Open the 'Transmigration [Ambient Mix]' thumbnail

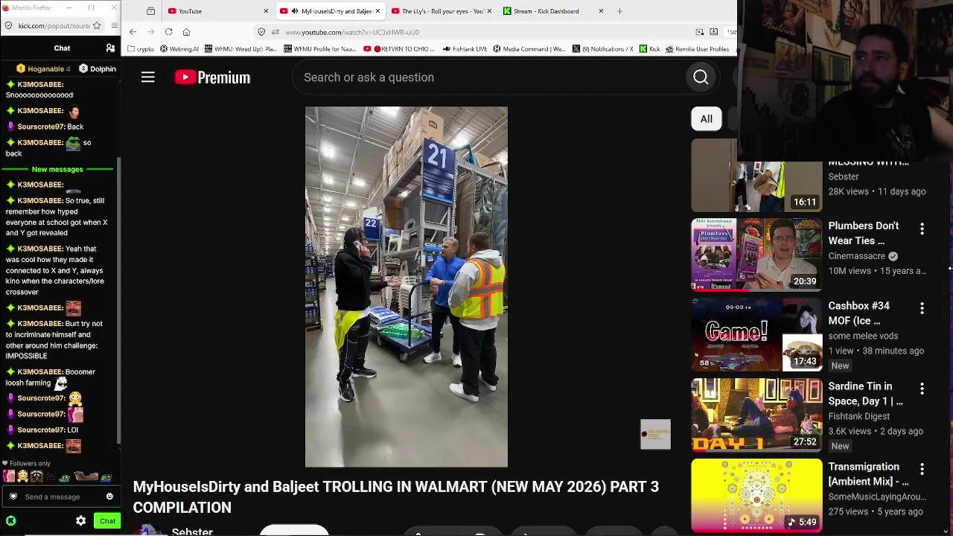756,496
